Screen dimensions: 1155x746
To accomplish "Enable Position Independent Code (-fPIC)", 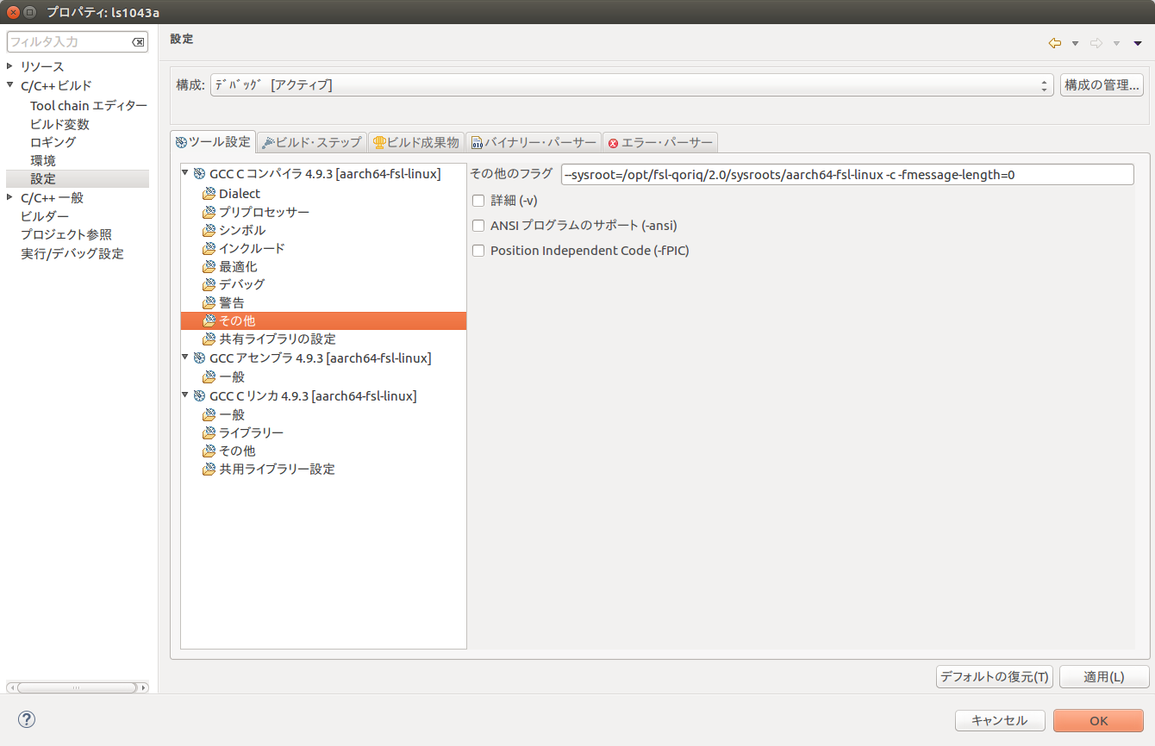I will [x=478, y=250].
